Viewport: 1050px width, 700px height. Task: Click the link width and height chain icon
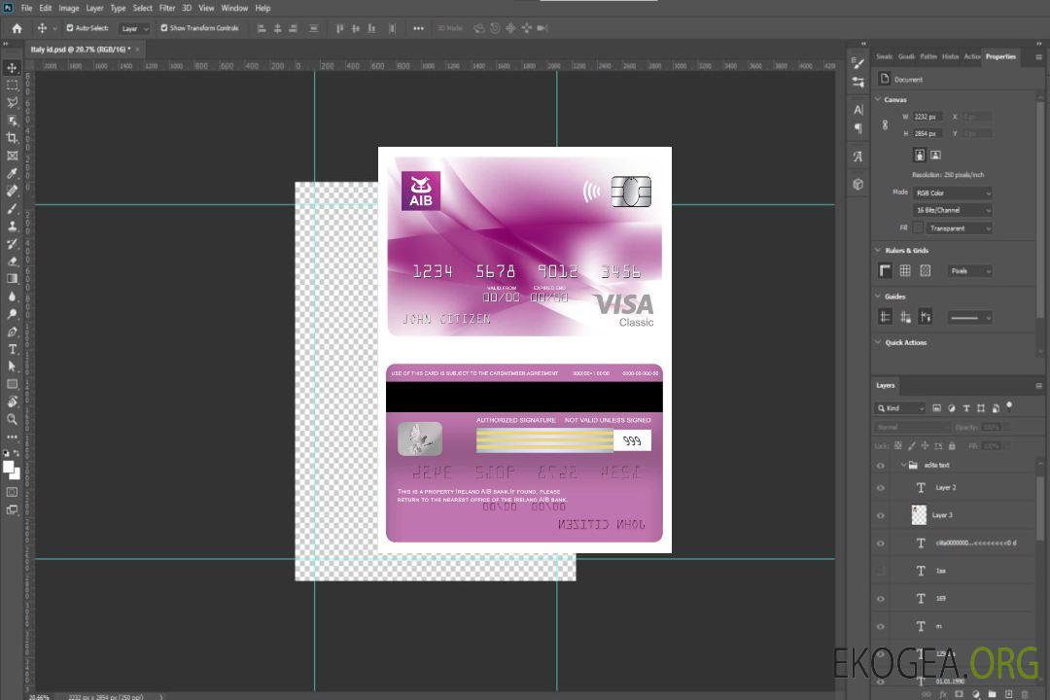885,125
